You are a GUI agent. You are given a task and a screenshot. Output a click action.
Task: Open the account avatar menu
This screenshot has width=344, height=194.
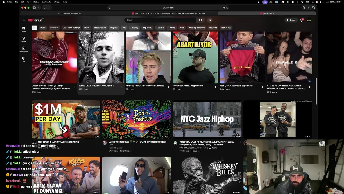point(309,20)
